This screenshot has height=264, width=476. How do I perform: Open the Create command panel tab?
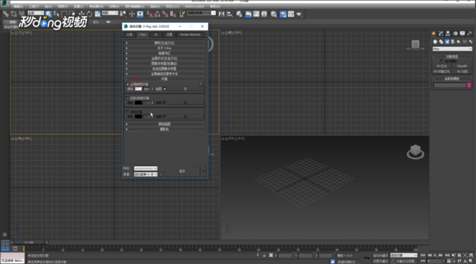(433, 33)
